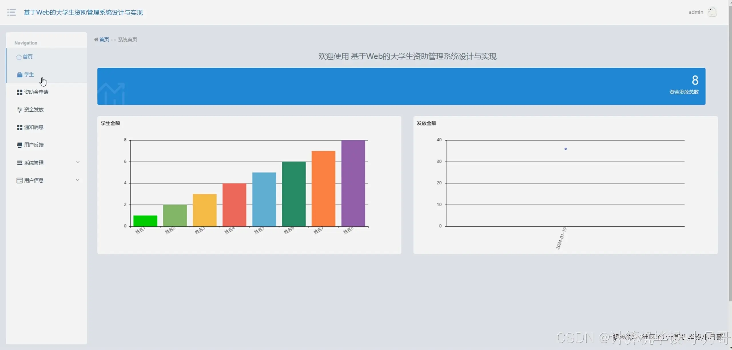
Task: Open the admin user dropdown label
Action: click(696, 12)
